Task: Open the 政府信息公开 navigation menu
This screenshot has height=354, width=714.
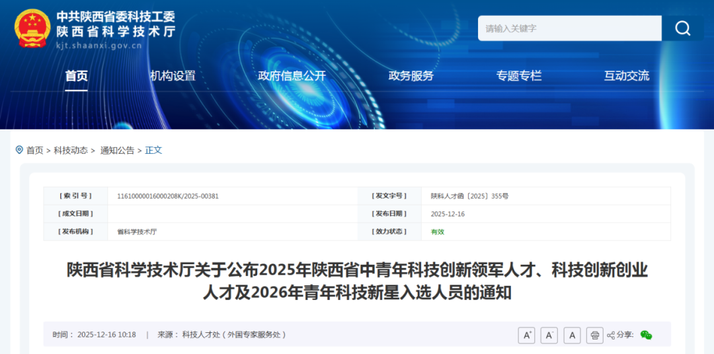Action: pyautogui.click(x=292, y=76)
